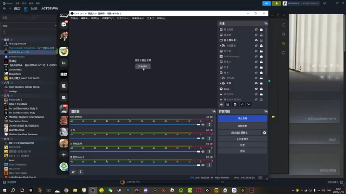
Task: Pop out the 控制按钮 controls dock
Action: click(266, 111)
